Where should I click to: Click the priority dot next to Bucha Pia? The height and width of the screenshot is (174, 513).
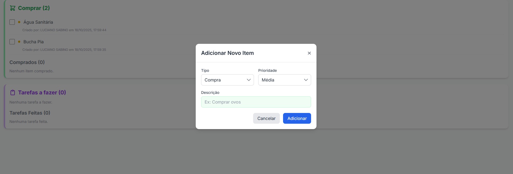[x=19, y=42]
